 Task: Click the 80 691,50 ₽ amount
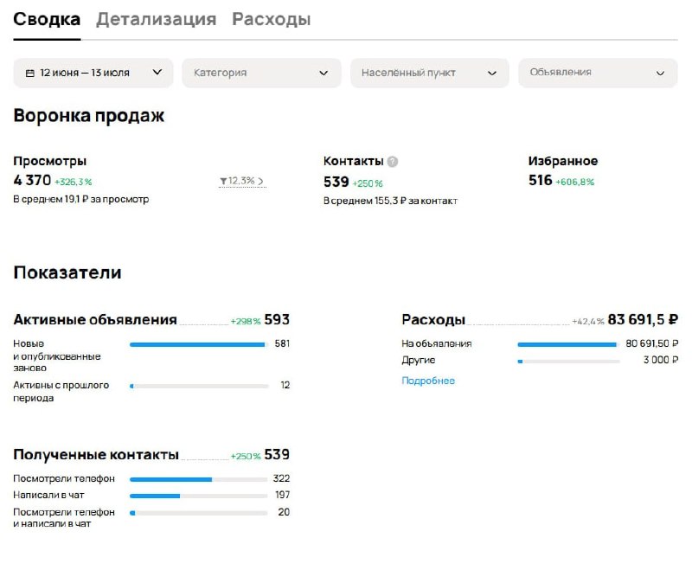[652, 343]
